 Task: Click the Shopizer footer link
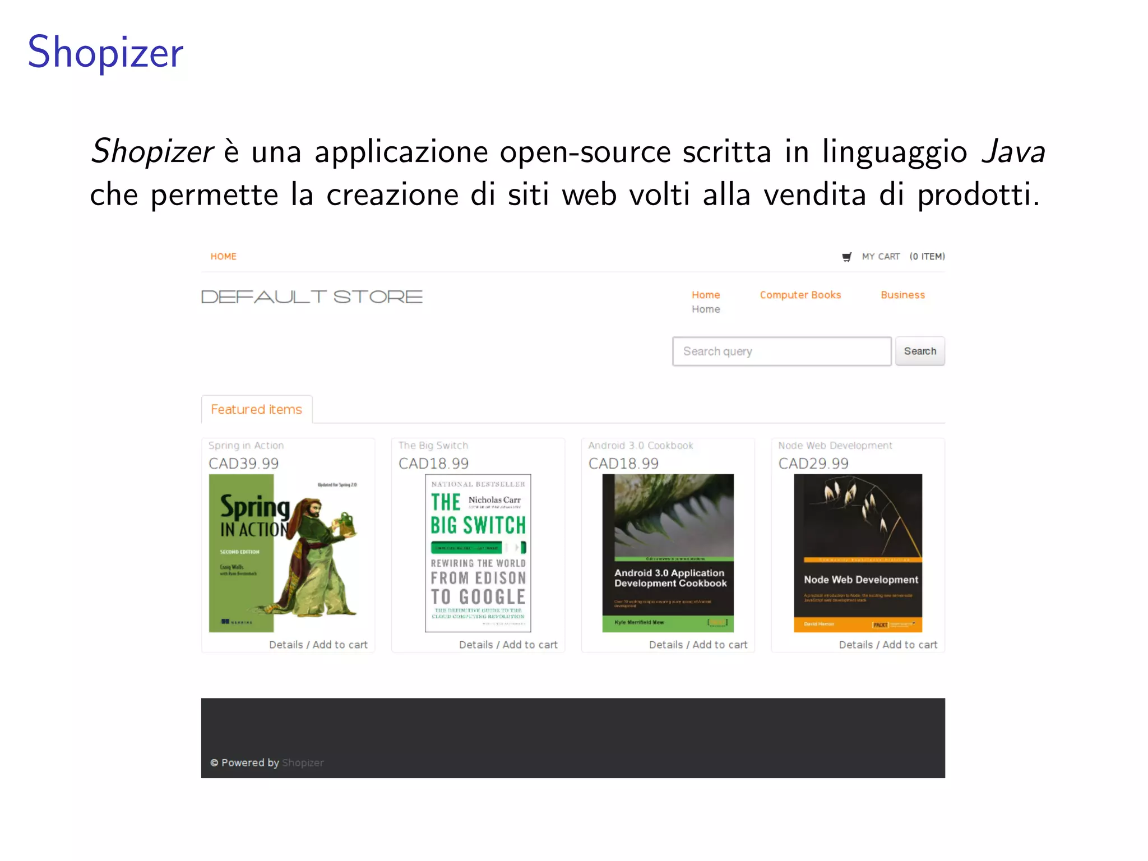[x=303, y=763]
